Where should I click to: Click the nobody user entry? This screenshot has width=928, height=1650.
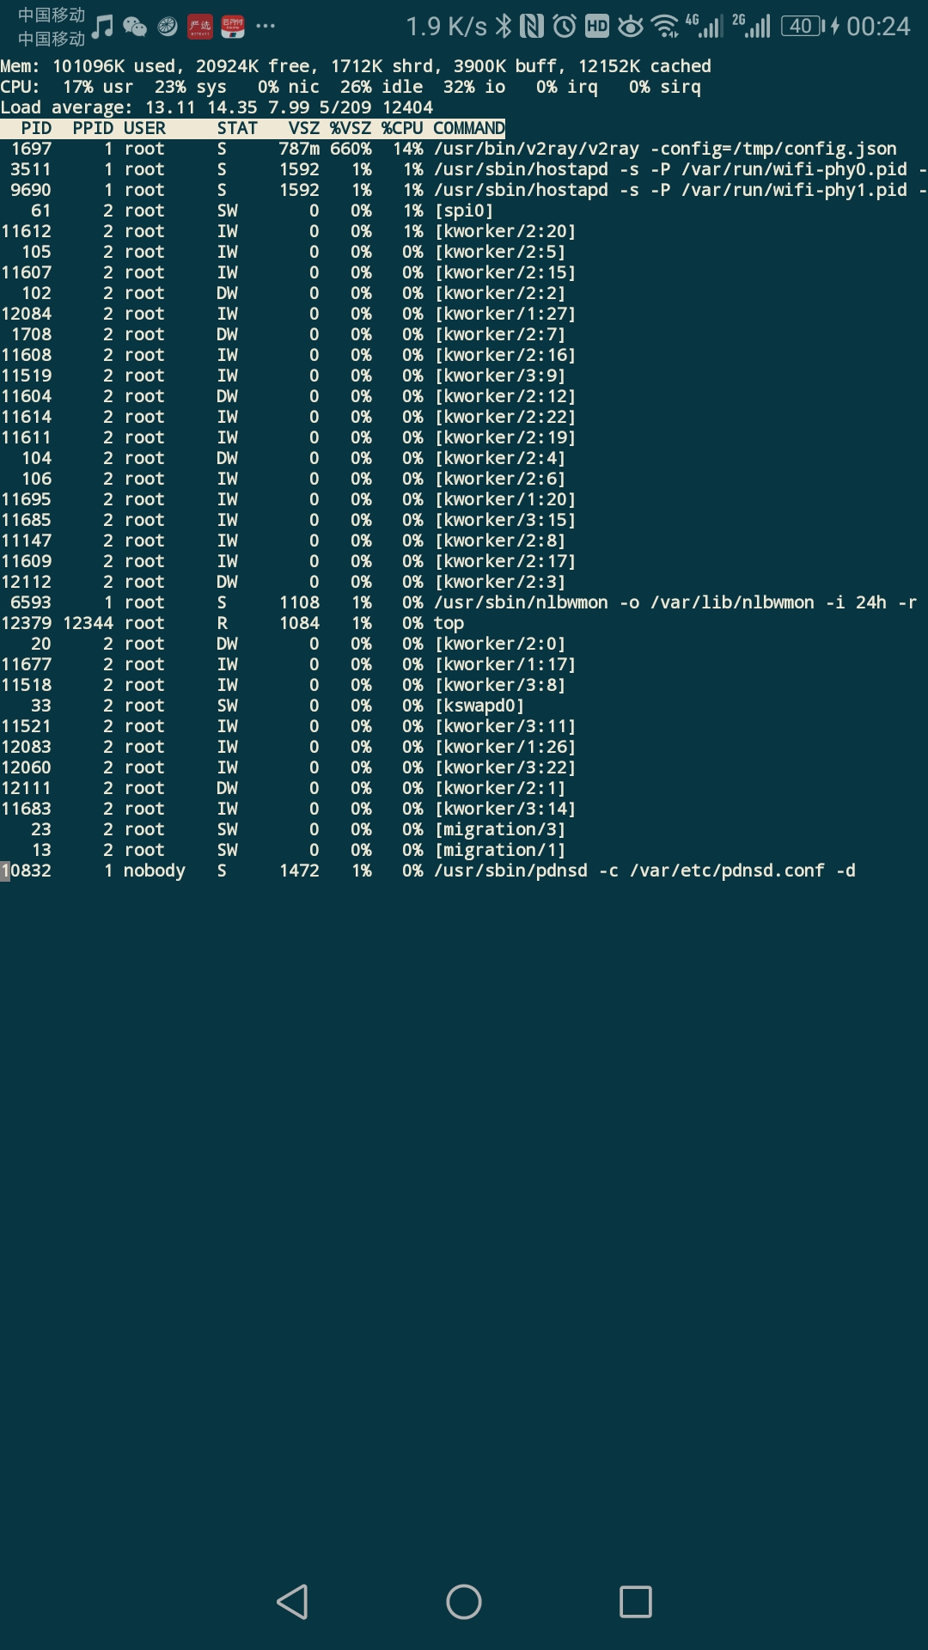pyautogui.click(x=155, y=871)
